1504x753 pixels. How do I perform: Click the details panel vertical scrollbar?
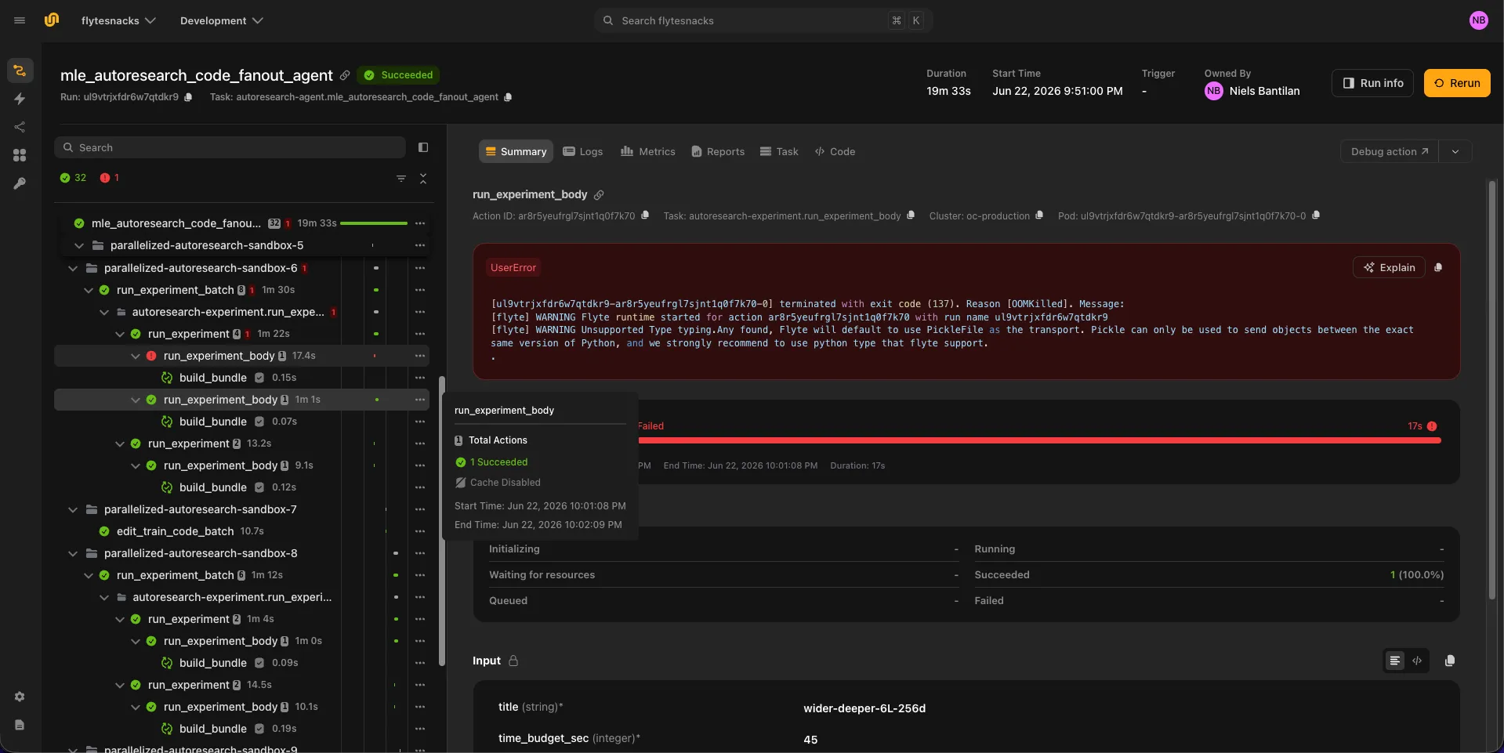(1492, 392)
